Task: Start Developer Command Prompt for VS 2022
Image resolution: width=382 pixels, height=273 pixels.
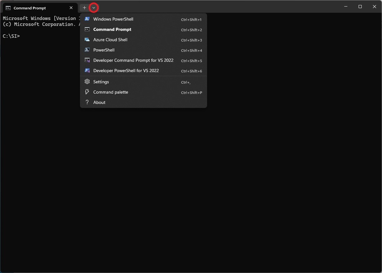Action: [143, 60]
